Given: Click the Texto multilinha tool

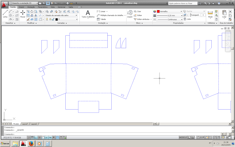Looking at the screenshot, I should 88,14.
